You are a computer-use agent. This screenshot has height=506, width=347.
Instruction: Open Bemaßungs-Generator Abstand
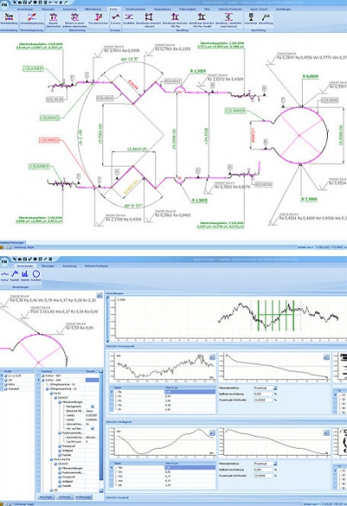(147, 19)
